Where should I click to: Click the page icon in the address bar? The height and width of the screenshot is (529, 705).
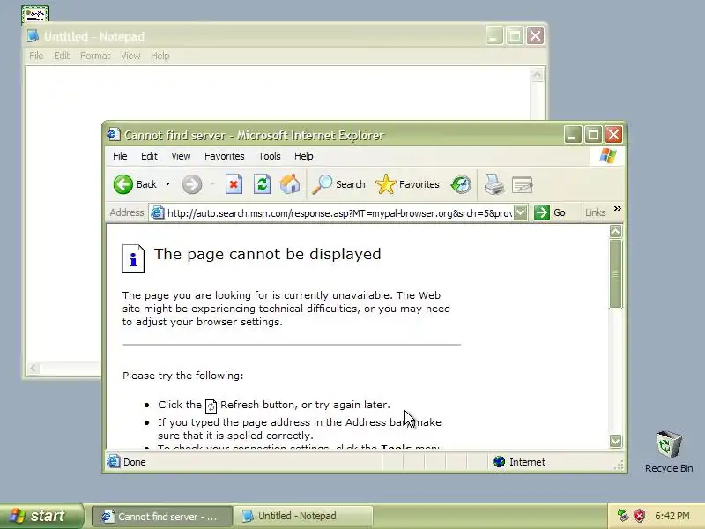tap(157, 212)
